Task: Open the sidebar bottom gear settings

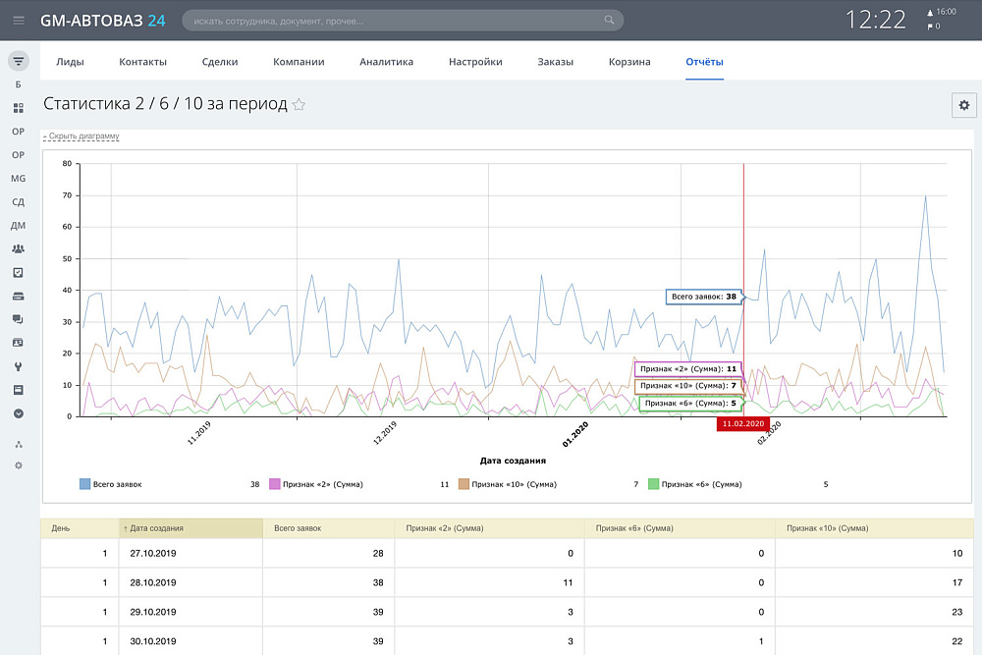Action: pos(18,465)
